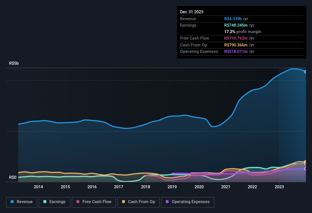The width and height of the screenshot is (312, 213).
Task: Click the 2019 x-axis label
Action: coord(172,187)
